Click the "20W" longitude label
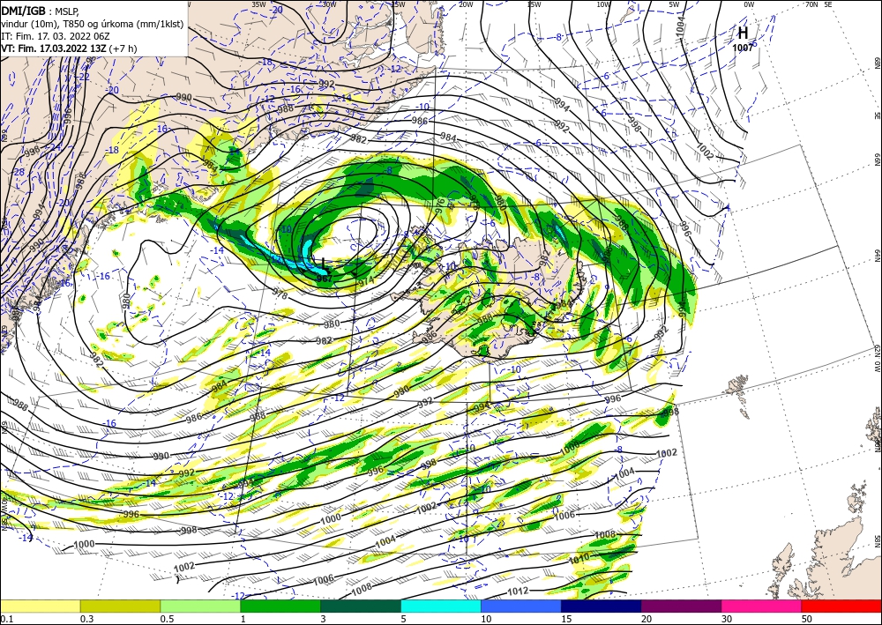 click(x=466, y=4)
